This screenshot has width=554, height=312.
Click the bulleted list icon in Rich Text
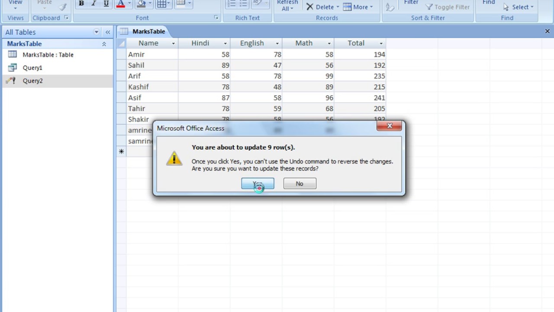pyautogui.click(x=244, y=3)
